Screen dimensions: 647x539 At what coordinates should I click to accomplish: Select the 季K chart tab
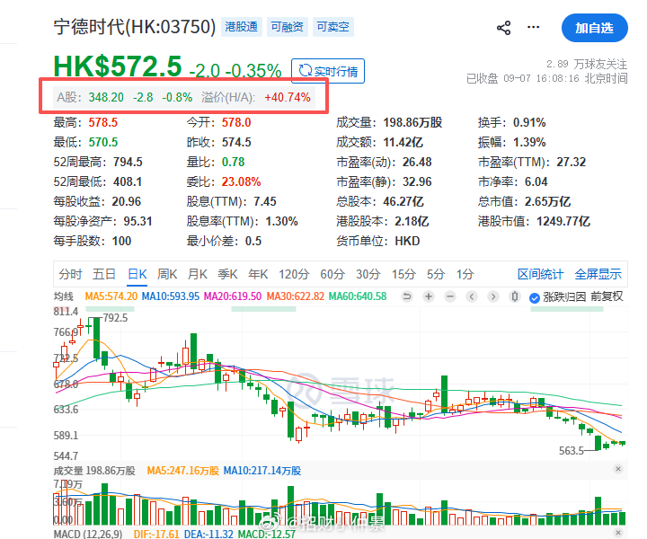227,274
